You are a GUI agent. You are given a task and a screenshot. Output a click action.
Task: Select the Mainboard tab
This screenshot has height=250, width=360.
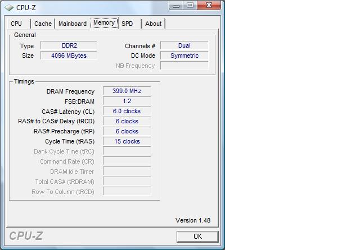(x=73, y=24)
